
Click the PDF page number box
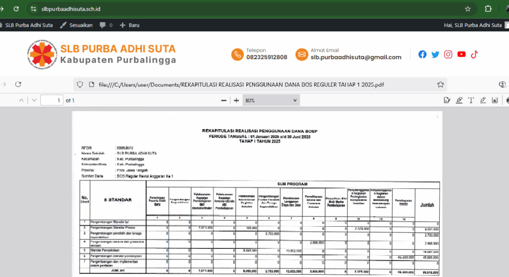pyautogui.click(x=52, y=101)
